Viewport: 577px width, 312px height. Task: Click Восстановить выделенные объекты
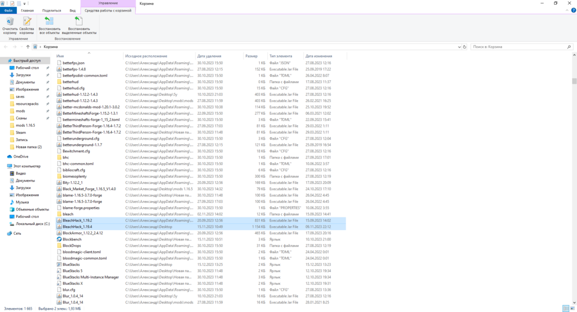coord(78,26)
